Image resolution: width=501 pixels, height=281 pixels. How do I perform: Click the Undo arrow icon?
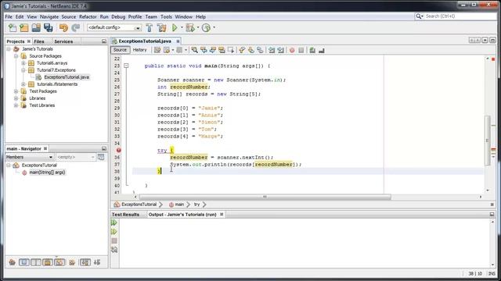pos(63,28)
